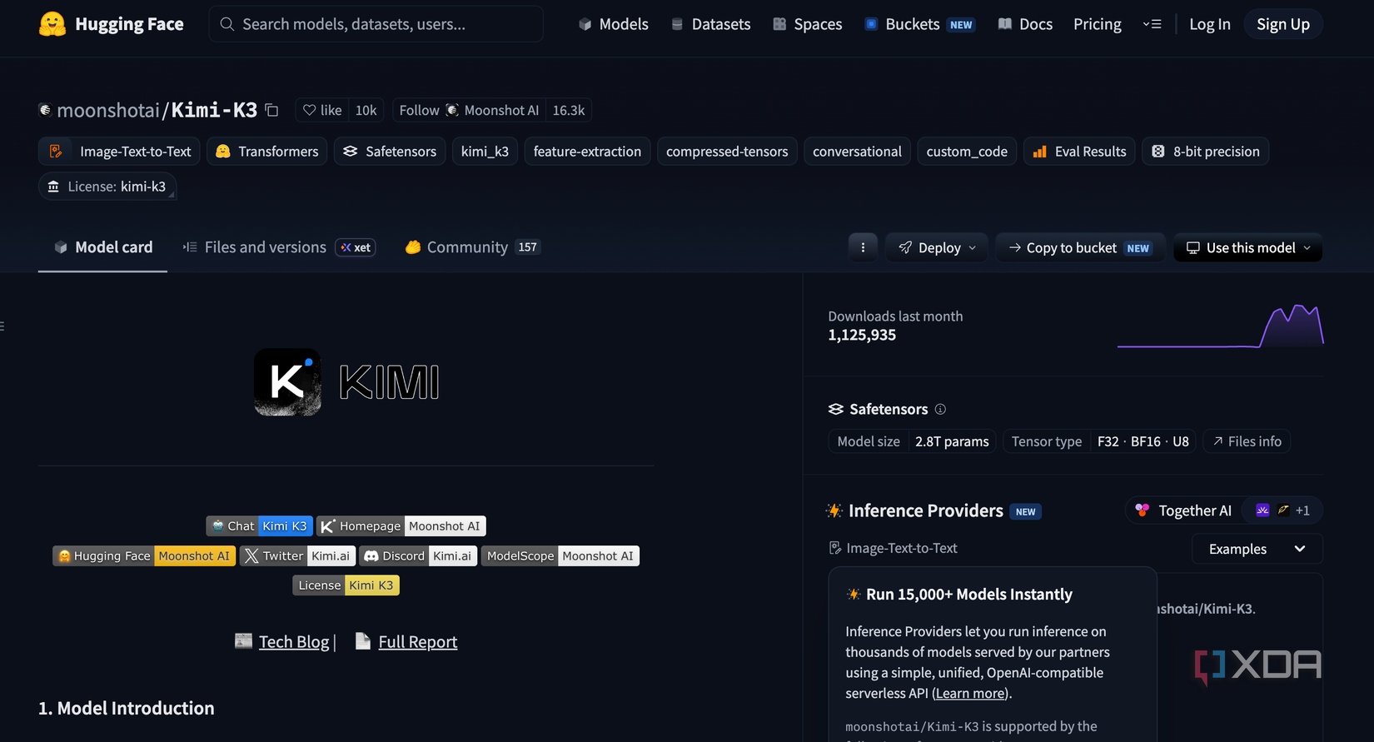This screenshot has width=1374, height=742.
Task: Click the Image-Text-to-Text tag icon
Action: click(56, 152)
